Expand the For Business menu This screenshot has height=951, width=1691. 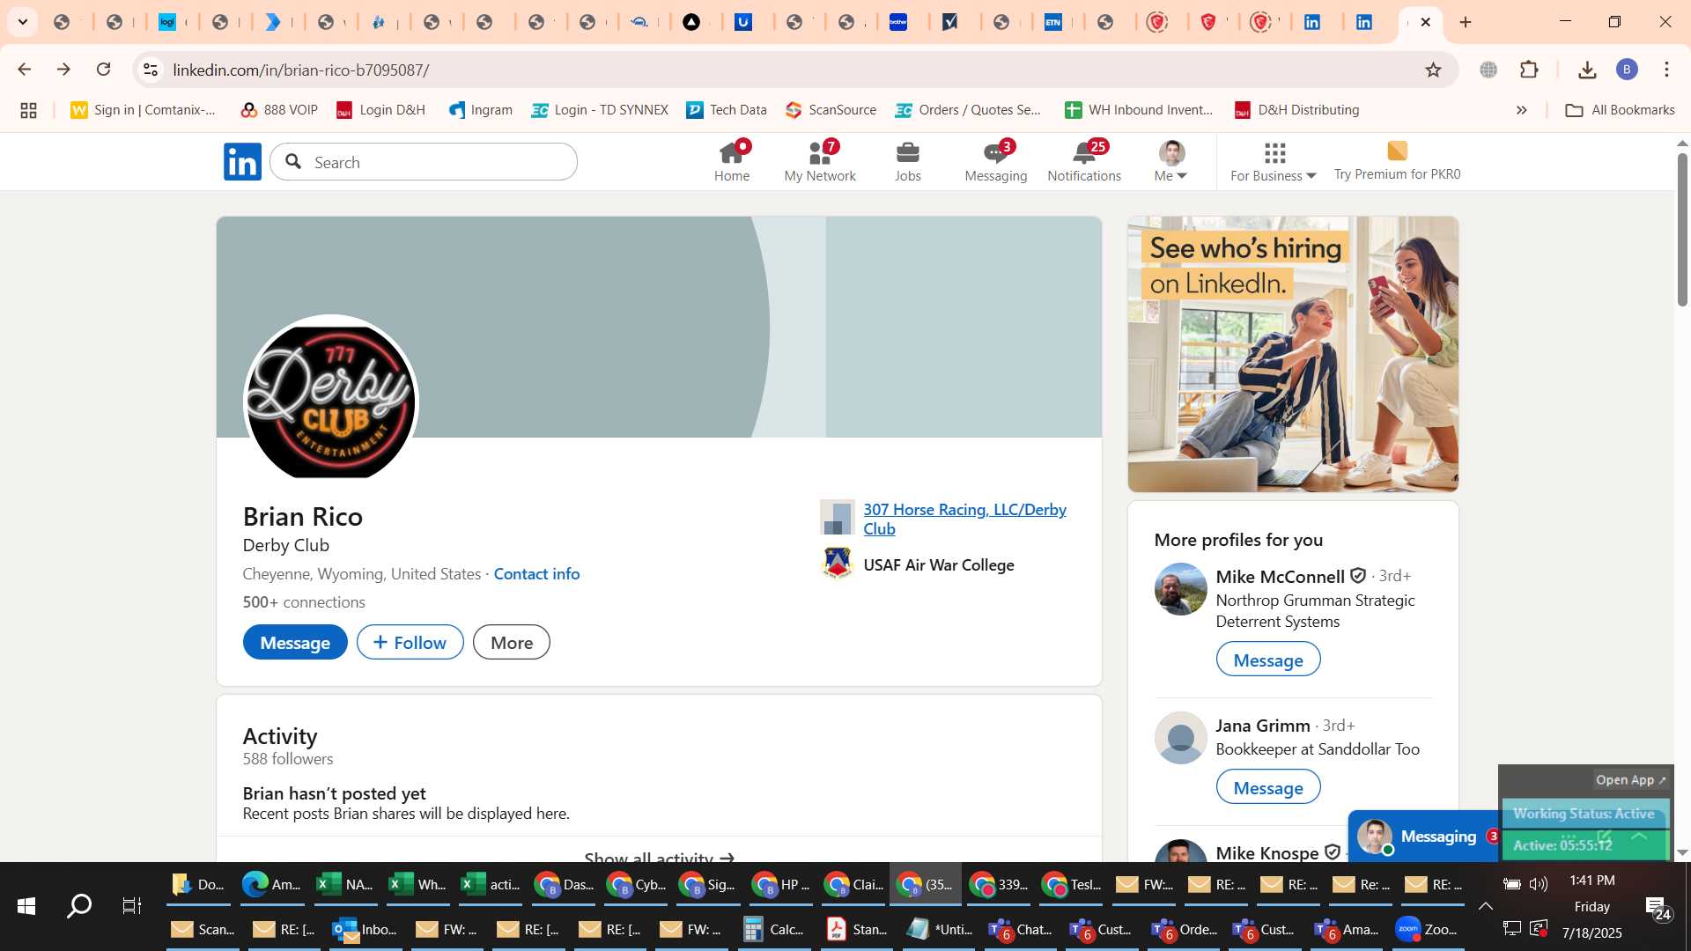pos(1274,162)
